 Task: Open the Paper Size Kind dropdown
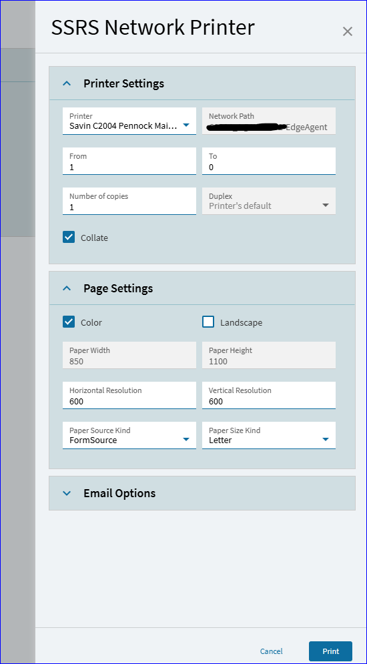[x=325, y=440]
